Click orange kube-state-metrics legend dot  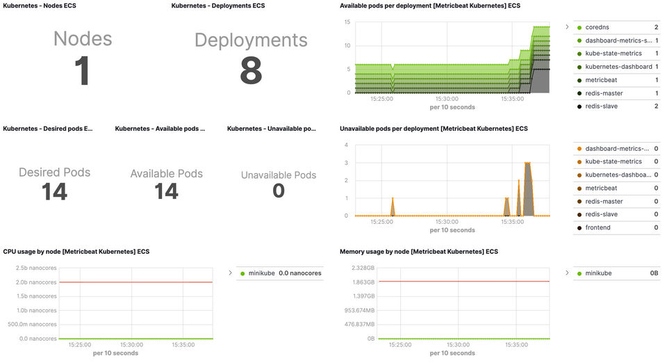coord(579,162)
